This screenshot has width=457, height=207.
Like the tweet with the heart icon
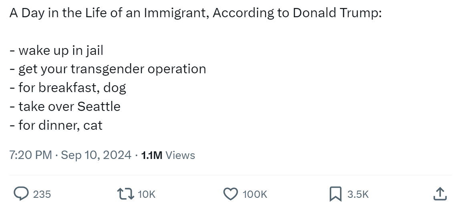click(x=230, y=194)
